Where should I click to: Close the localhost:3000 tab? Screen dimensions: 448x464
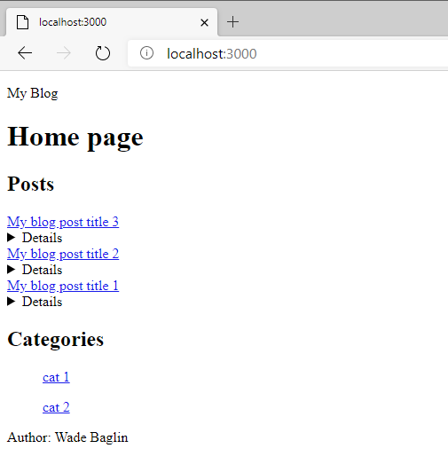tap(204, 22)
